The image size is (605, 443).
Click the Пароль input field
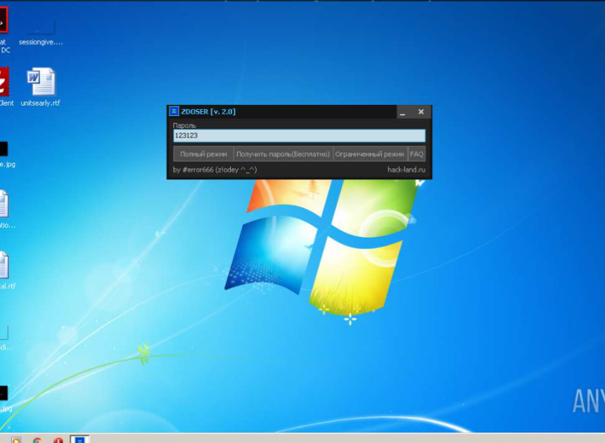click(x=299, y=136)
